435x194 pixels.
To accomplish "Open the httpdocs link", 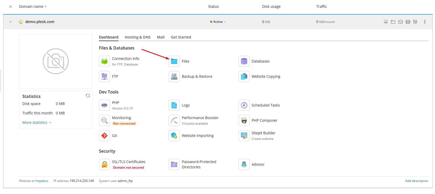I will [x=42, y=181].
